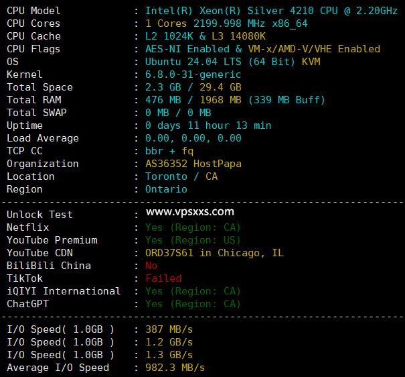This screenshot has height=377, width=405.
Task: Click the Netflix unlock result line
Action: click(x=193, y=227)
